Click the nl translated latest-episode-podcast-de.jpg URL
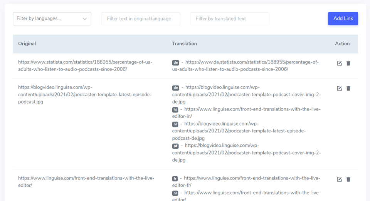This screenshot has height=201, width=370. tap(239, 131)
